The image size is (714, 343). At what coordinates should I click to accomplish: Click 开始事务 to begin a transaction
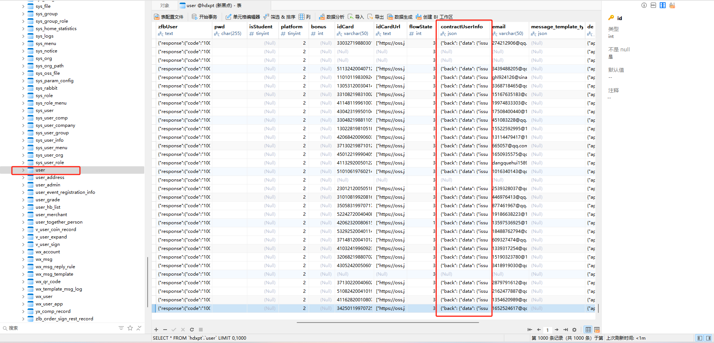[x=204, y=17]
